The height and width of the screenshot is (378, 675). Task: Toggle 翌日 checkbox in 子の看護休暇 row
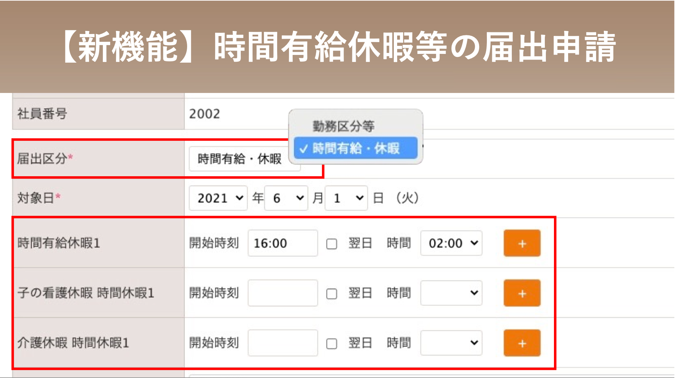(x=332, y=293)
